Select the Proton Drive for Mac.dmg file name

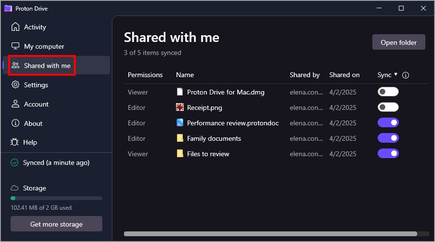tap(226, 92)
